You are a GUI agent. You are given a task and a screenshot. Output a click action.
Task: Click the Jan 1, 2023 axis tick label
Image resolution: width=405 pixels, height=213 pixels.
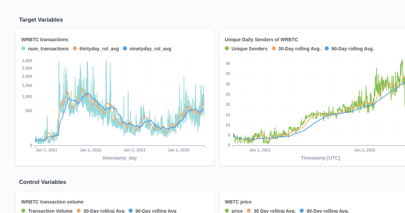134,150
